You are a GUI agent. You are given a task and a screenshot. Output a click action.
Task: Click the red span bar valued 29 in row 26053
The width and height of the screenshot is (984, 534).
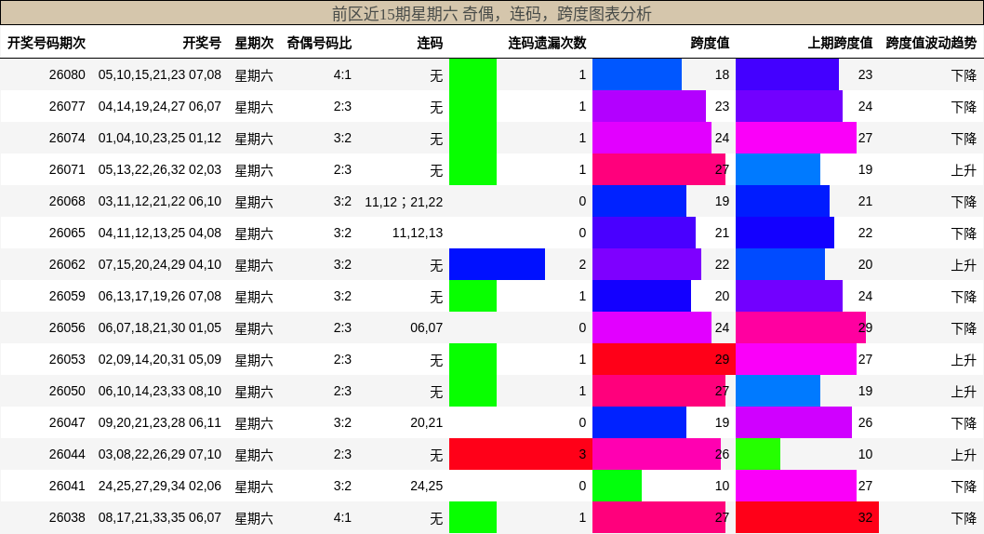(664, 359)
